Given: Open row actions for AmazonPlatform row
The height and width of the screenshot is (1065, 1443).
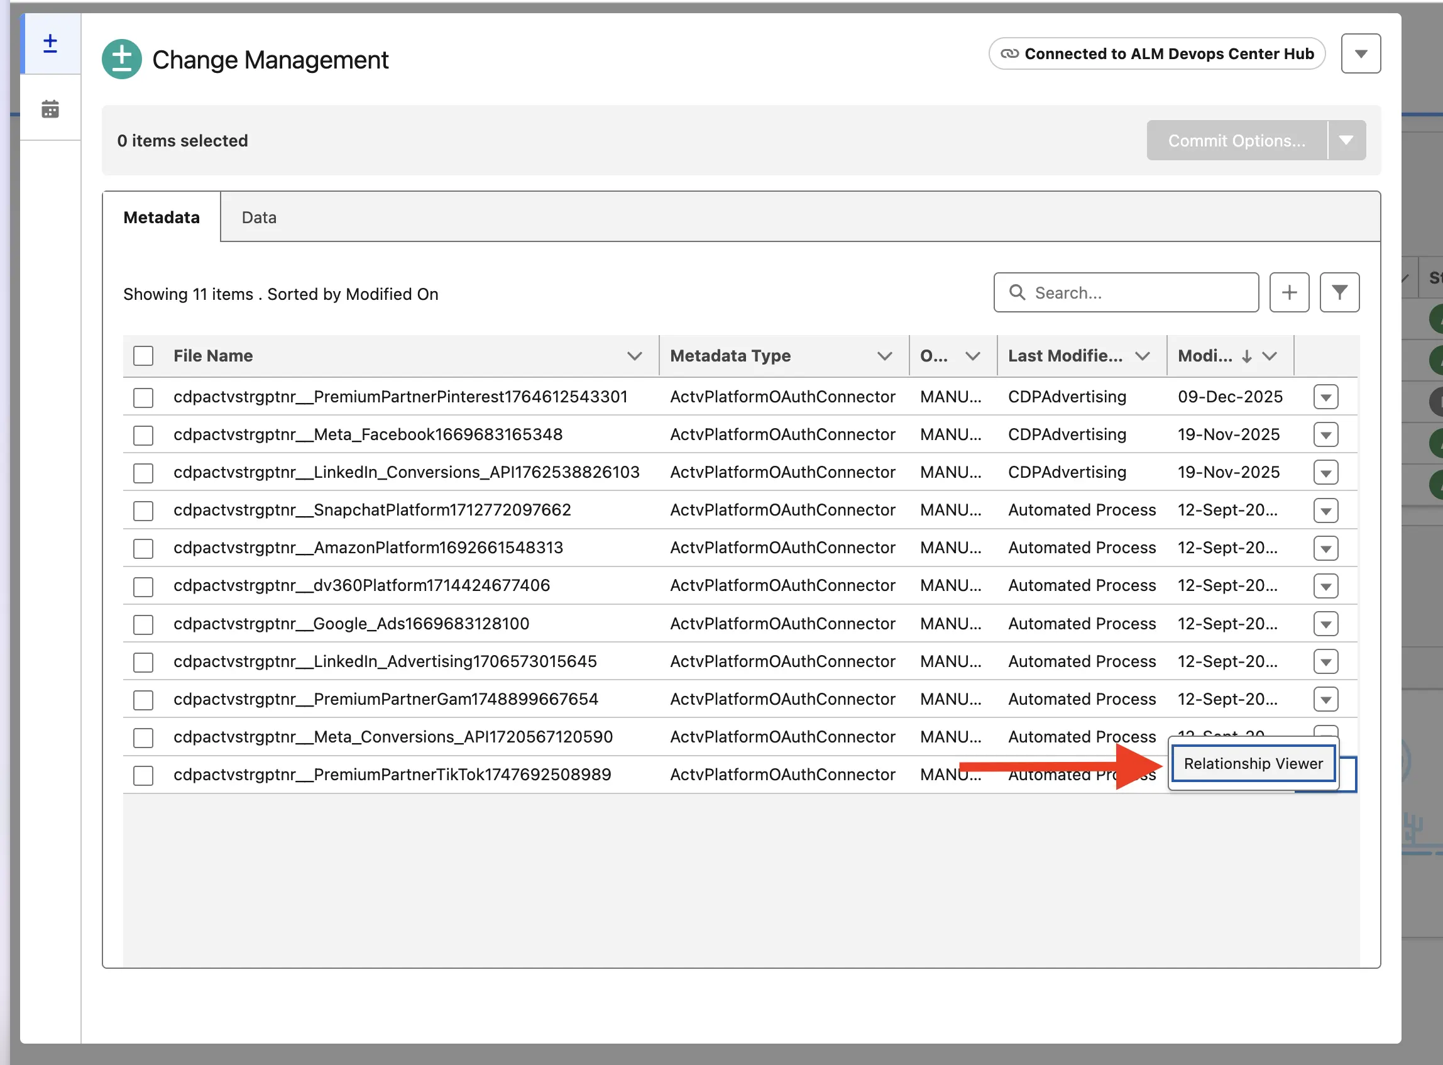Looking at the screenshot, I should tap(1325, 548).
